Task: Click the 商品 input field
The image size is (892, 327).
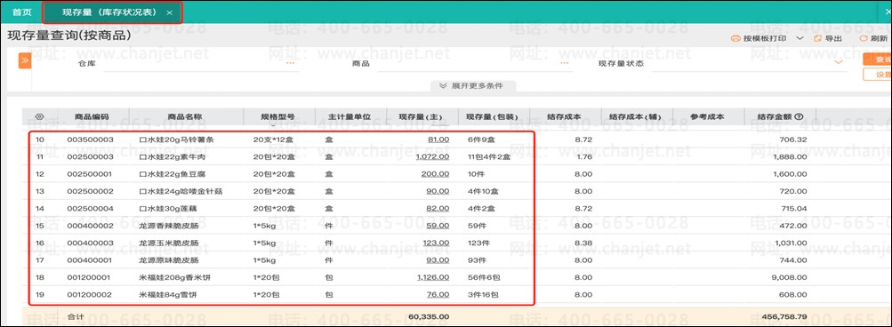Action: (475, 64)
